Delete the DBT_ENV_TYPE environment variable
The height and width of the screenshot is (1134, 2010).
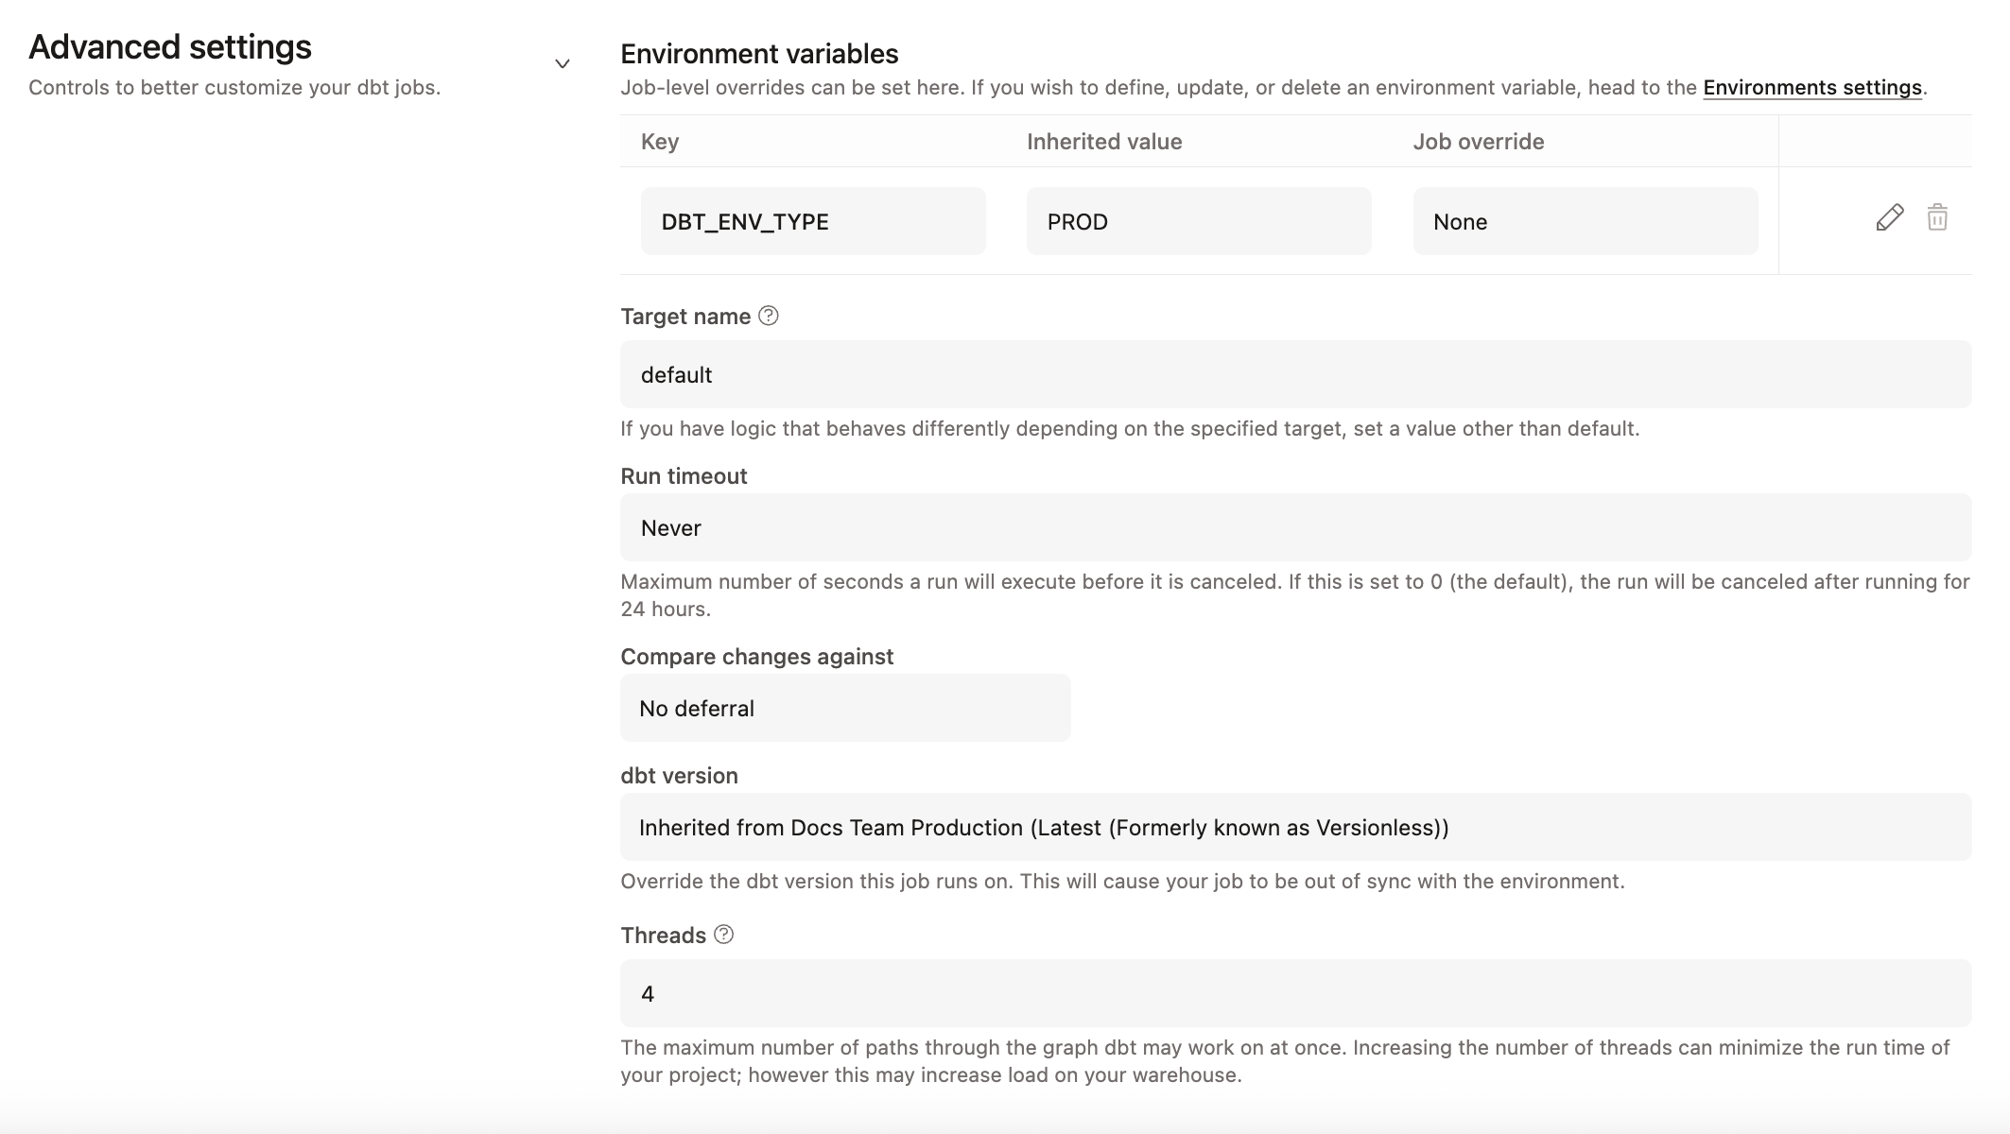coord(1939,218)
